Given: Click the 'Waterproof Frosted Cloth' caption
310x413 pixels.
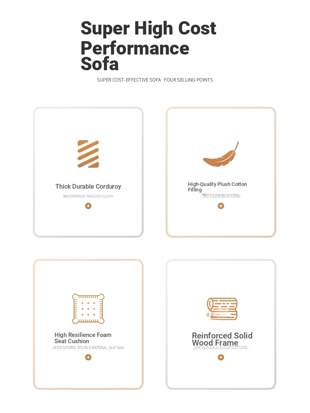Looking at the screenshot, I should [x=88, y=196].
